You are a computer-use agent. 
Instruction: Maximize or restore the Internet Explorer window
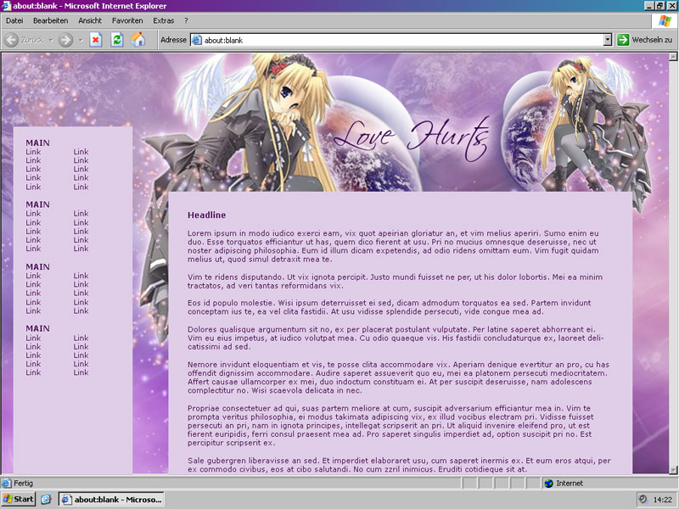pyautogui.click(x=659, y=6)
